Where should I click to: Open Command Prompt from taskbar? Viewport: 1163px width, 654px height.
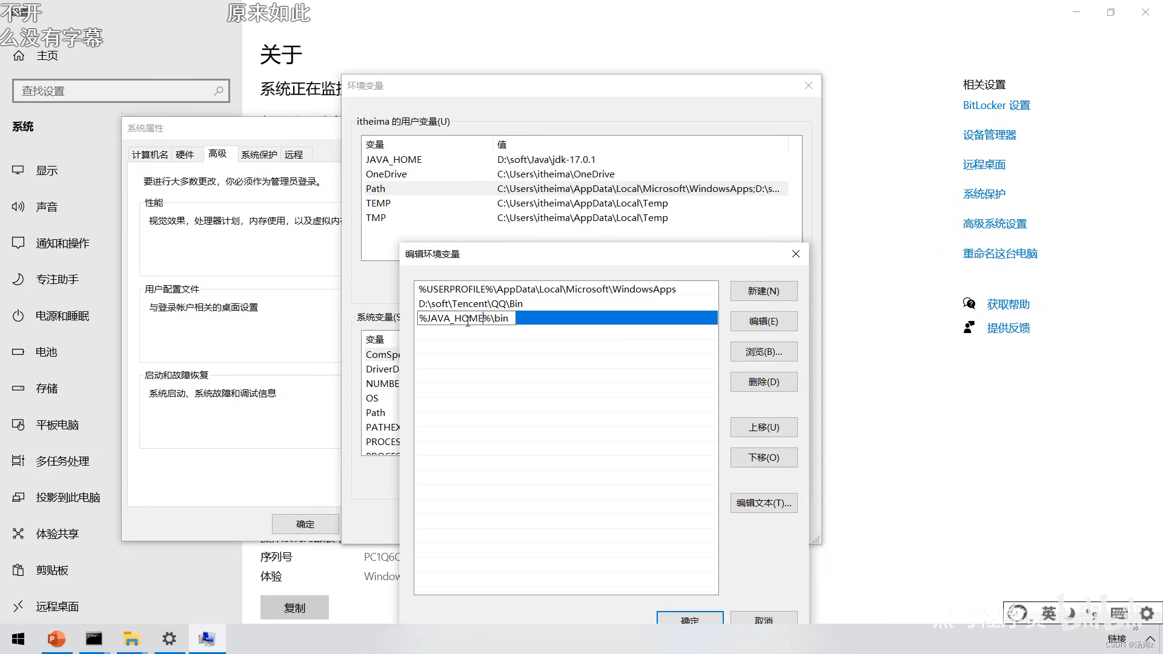pyautogui.click(x=94, y=639)
